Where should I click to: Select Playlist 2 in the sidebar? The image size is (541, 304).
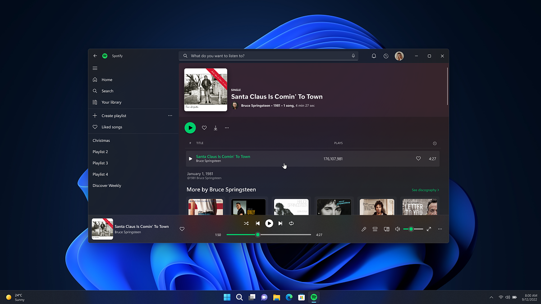click(100, 152)
